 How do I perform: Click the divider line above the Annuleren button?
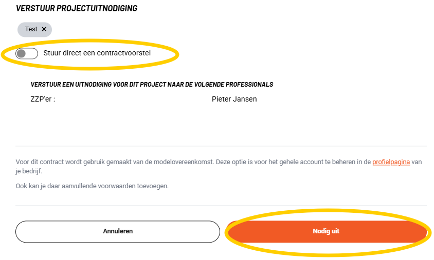221,206
